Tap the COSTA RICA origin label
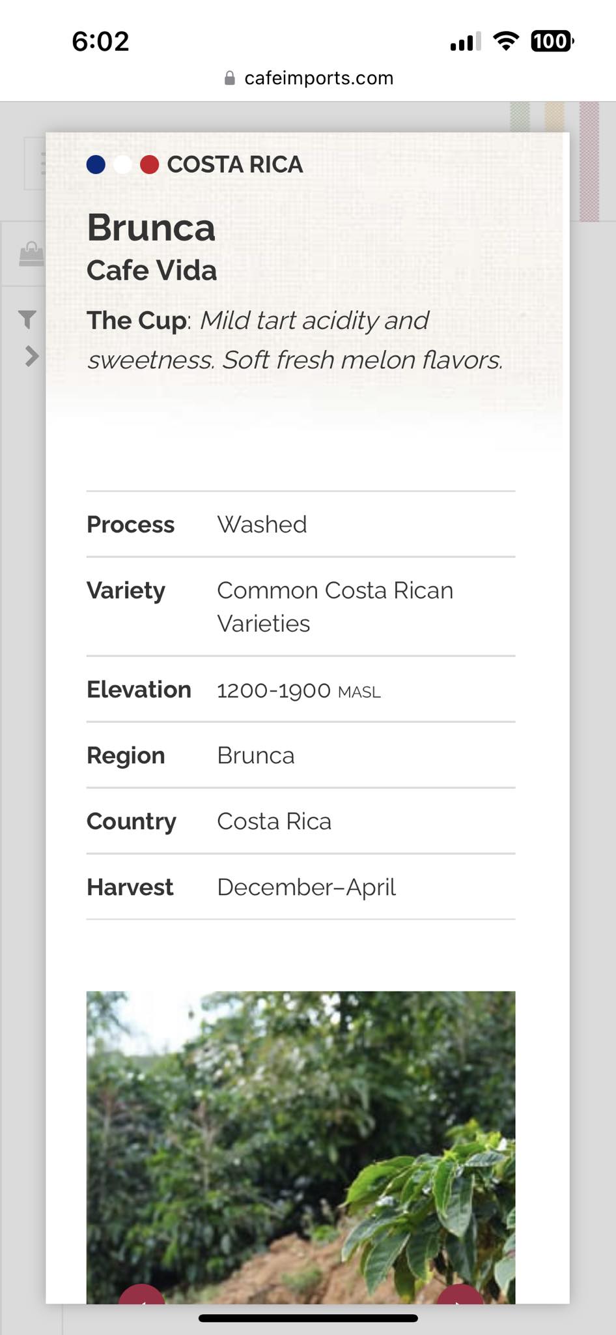 click(x=235, y=165)
